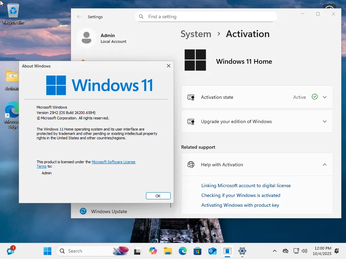Viewport: 346px width, 259px height.
Task: Open the Microsoft Software License Terms link
Action: 113,162
